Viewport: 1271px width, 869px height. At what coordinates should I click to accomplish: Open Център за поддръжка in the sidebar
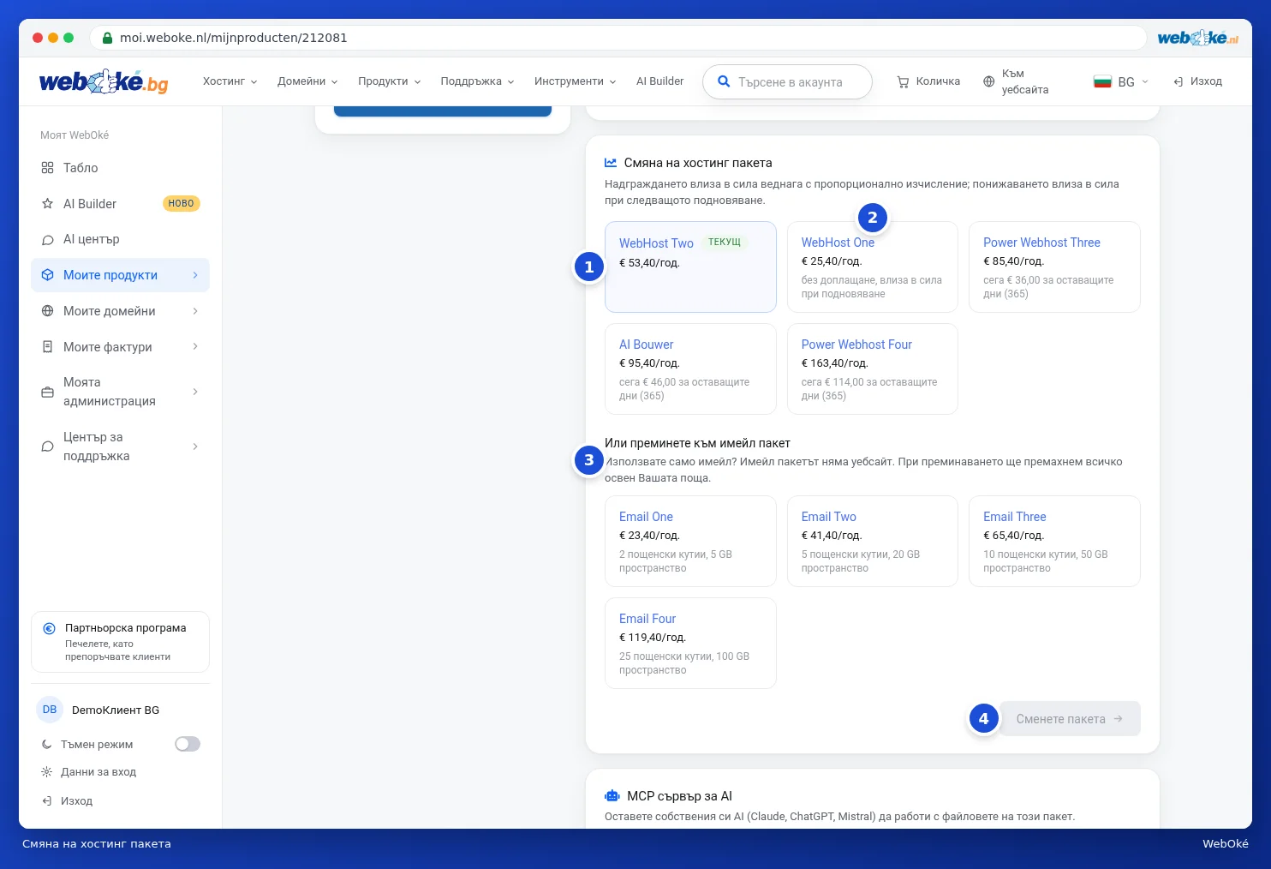pos(120,446)
